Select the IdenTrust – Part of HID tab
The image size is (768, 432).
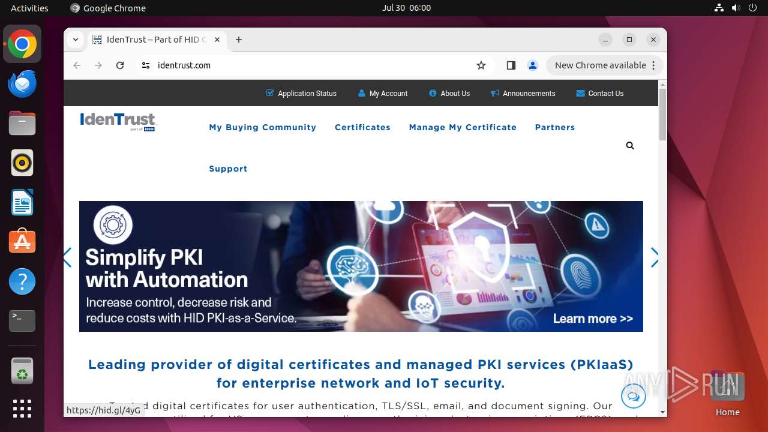[x=157, y=40]
